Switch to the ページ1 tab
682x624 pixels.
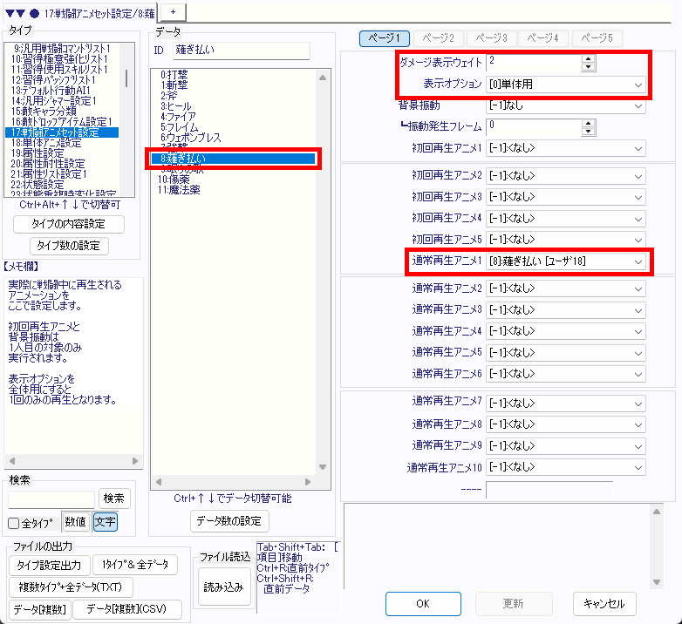[385, 38]
